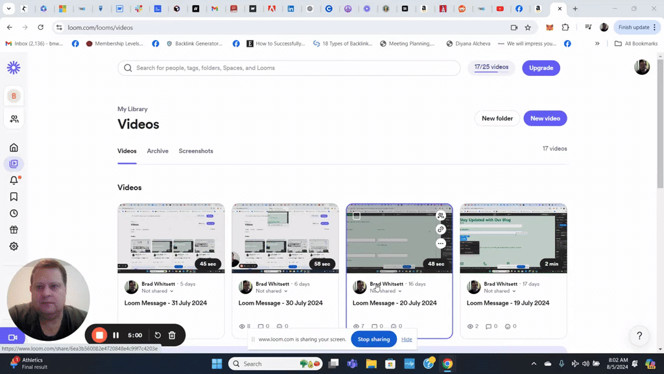This screenshot has height=374, width=664.
Task: Click the Loom logo at top left
Action: (14, 68)
